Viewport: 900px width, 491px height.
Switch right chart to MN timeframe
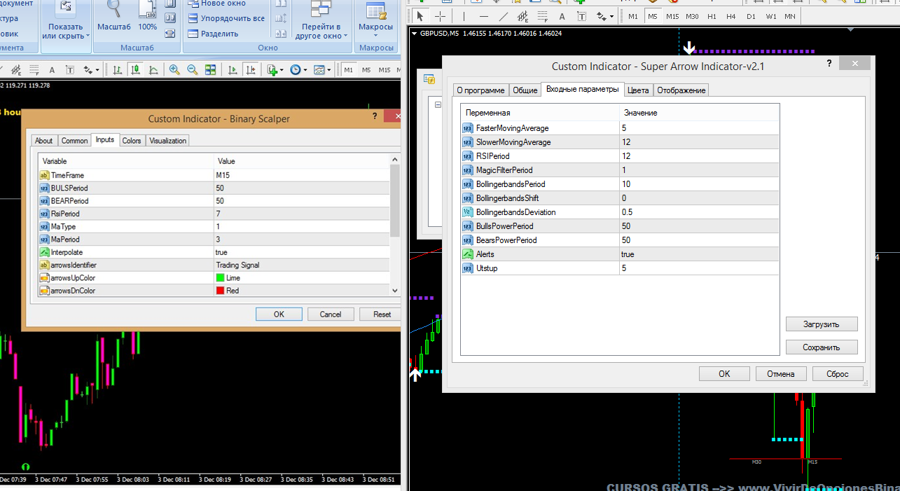click(789, 16)
